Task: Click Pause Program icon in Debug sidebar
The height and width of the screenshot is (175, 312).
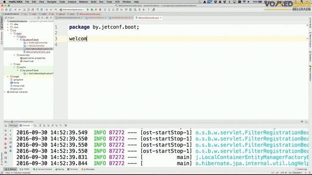Action: [x=5, y=135]
